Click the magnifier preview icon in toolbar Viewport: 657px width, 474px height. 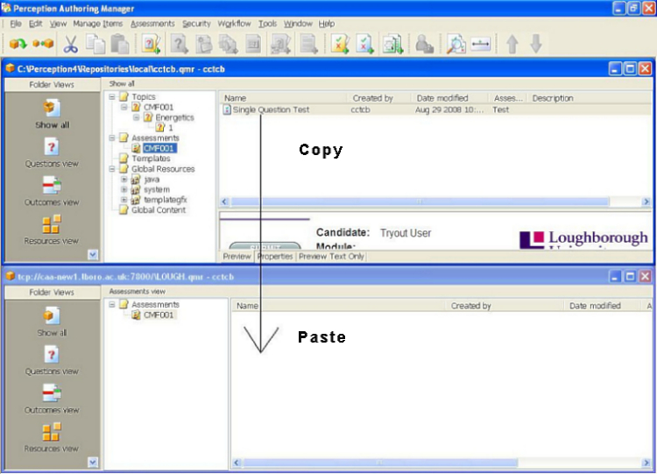pyautogui.click(x=456, y=44)
